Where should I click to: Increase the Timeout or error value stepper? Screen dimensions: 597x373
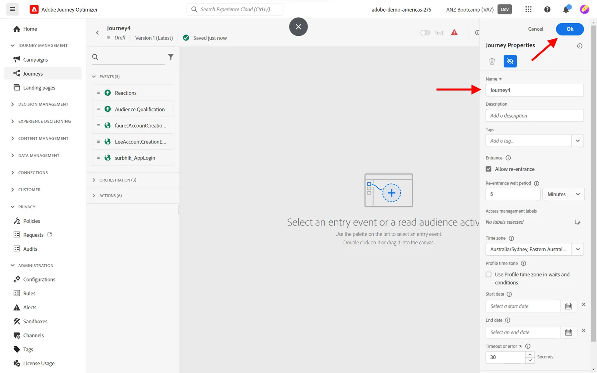(x=530, y=354)
